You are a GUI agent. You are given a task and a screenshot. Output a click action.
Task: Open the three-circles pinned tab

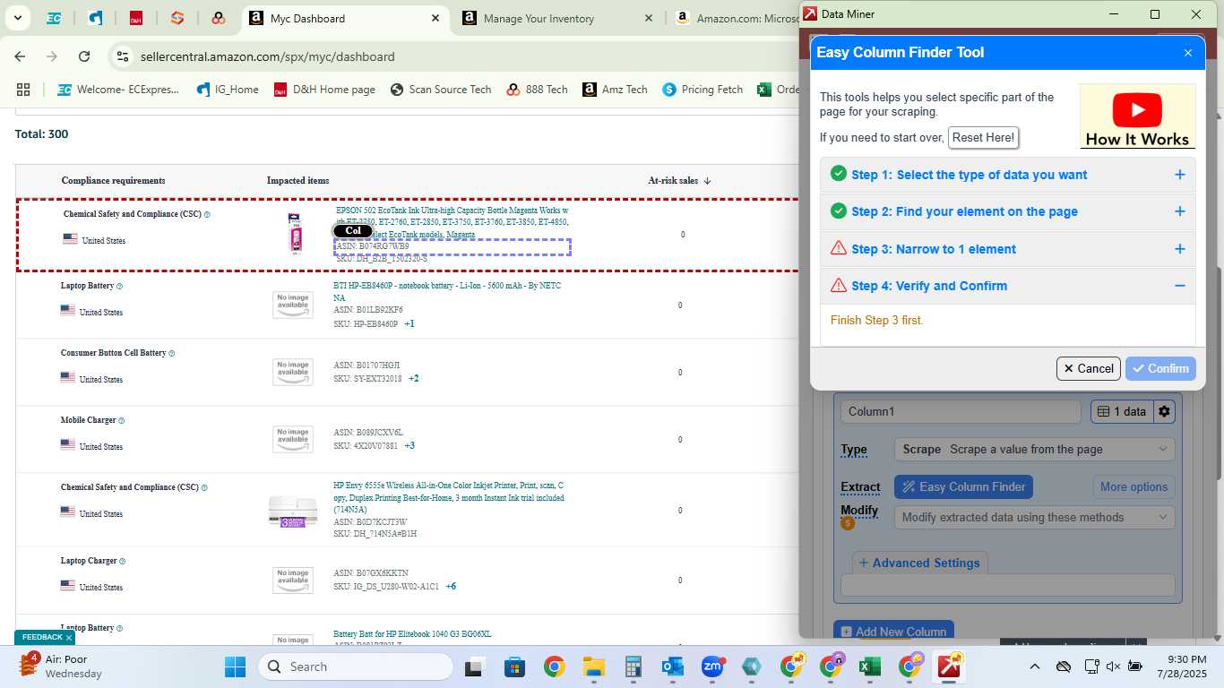point(219,18)
